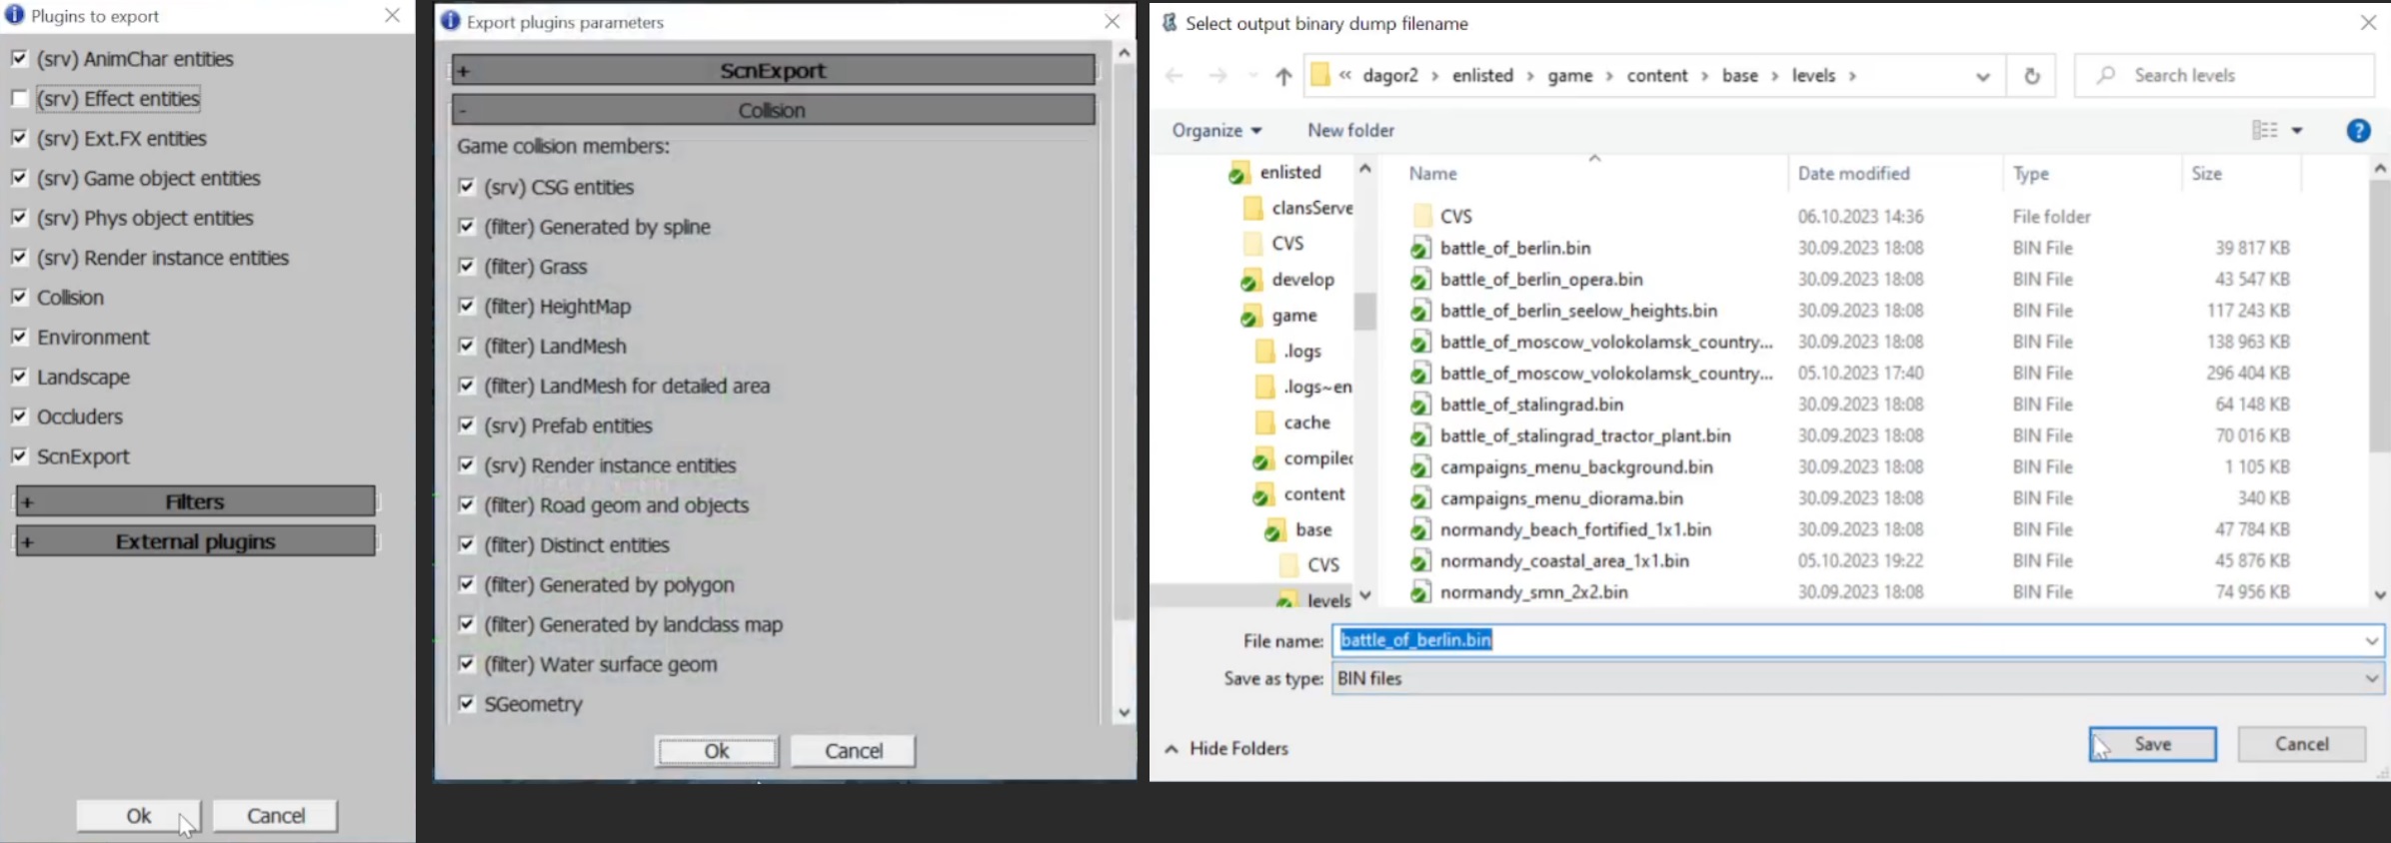Select normandy_smn_2x2.bin file icon
The width and height of the screenshot is (2391, 843).
pos(1419,592)
